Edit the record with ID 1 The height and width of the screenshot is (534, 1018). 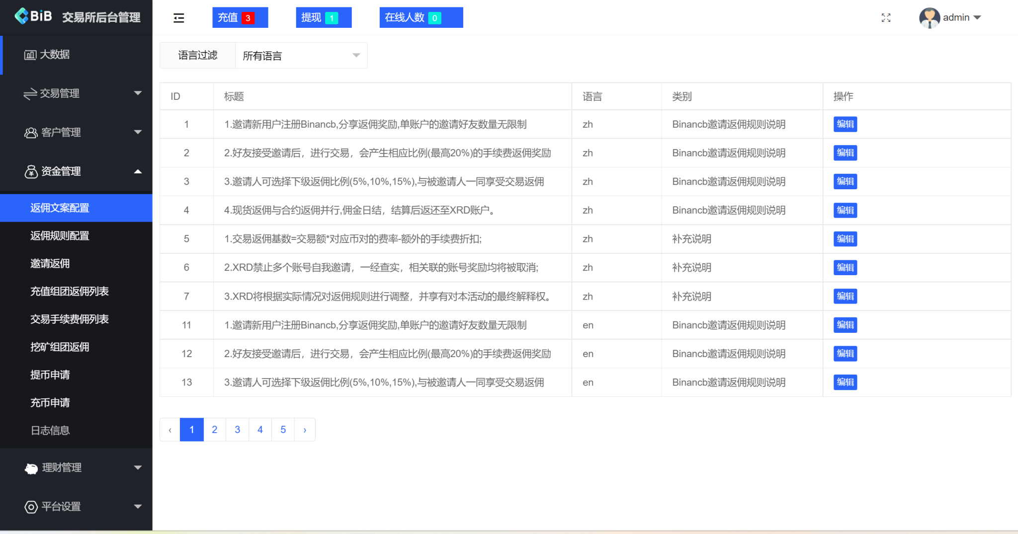click(x=845, y=124)
